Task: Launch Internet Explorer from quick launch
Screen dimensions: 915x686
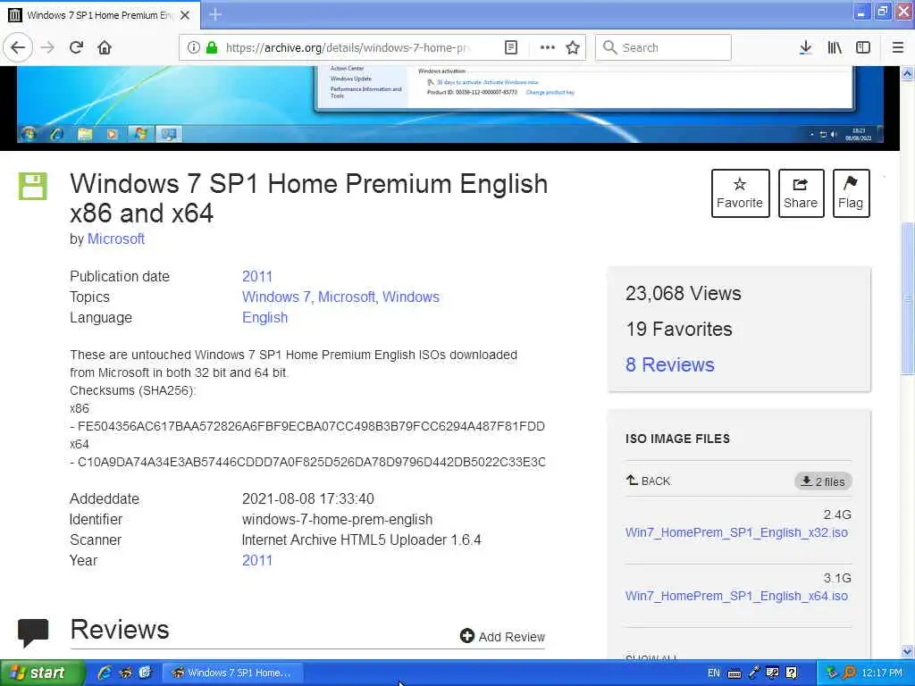Action: [105, 673]
